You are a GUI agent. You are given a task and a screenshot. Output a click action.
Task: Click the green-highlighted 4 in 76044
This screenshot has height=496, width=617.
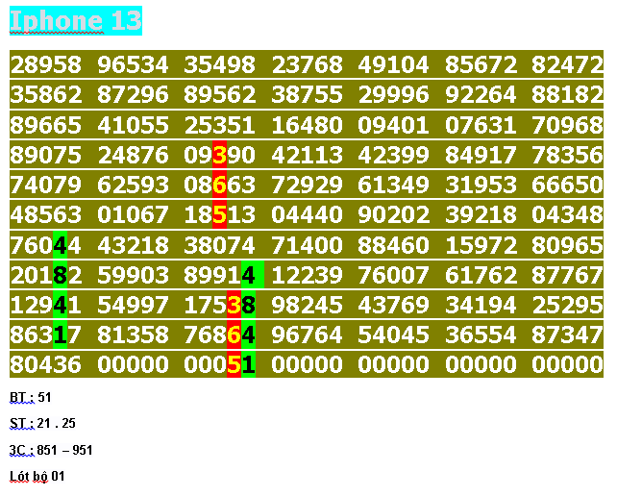click(x=61, y=246)
